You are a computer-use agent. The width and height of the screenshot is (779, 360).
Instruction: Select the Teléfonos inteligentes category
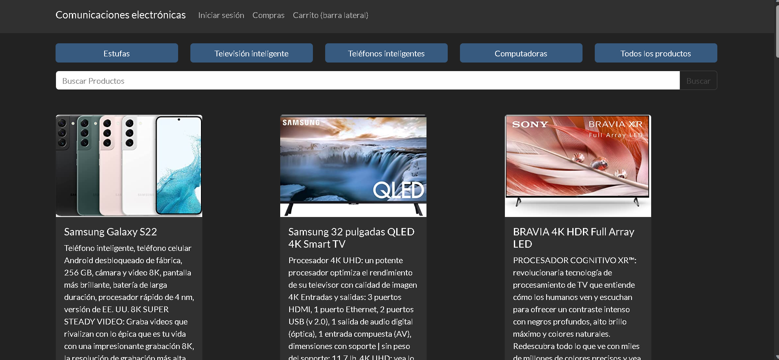coord(386,53)
